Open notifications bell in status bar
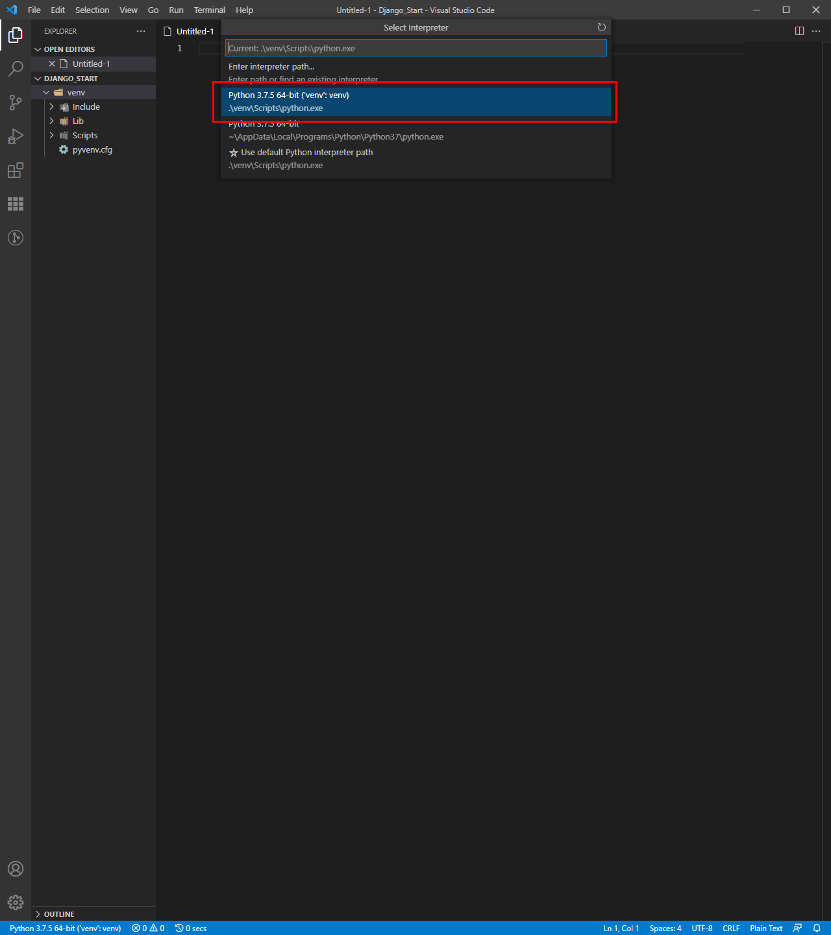This screenshot has width=831, height=935. point(817,928)
